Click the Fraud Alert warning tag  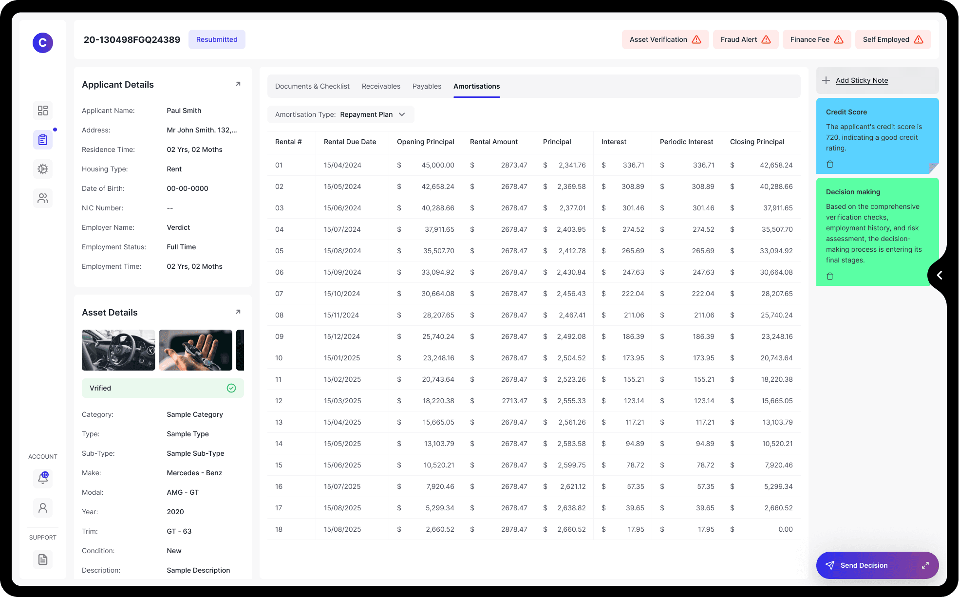coord(745,39)
